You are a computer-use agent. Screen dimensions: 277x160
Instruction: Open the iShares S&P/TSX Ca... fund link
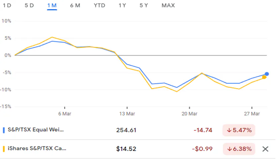coord(37,149)
